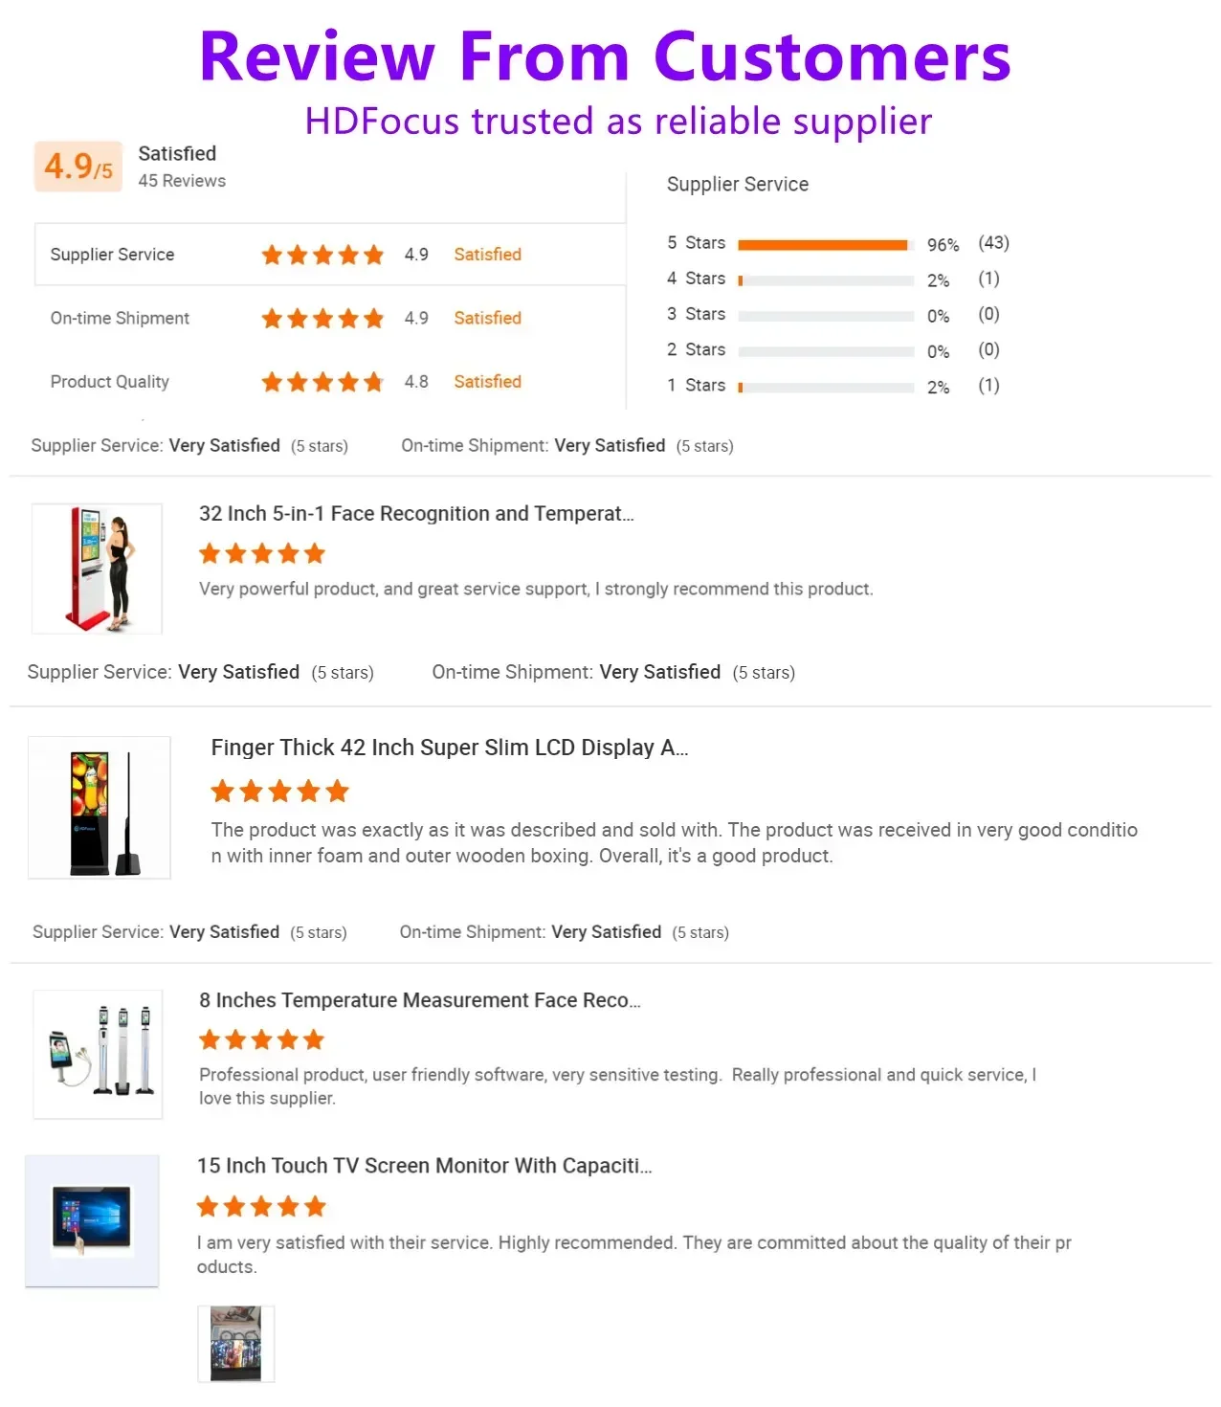Click the 32 Inch Face Recognition review stars
Screen dimensions: 1221x1407
pyautogui.click(x=262, y=554)
